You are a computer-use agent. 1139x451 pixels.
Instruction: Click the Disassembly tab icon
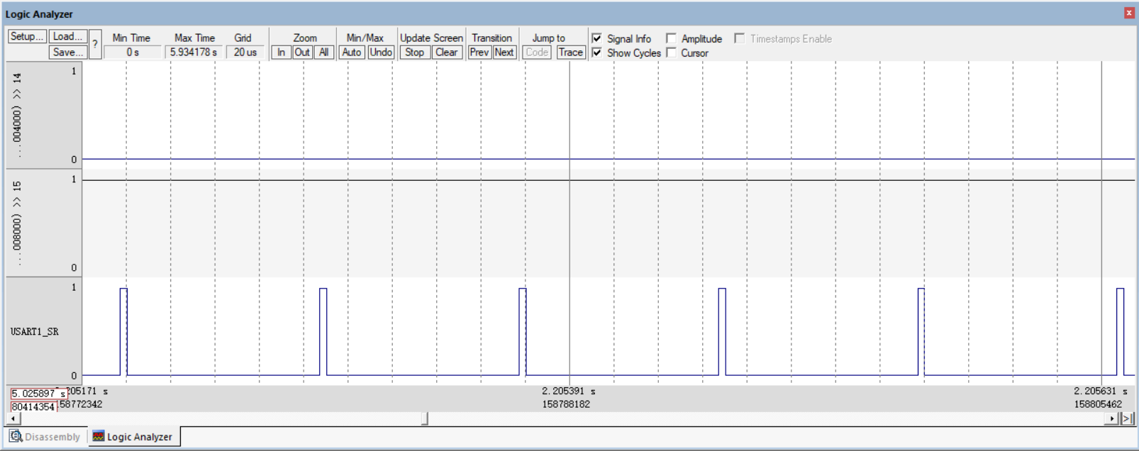[16, 436]
